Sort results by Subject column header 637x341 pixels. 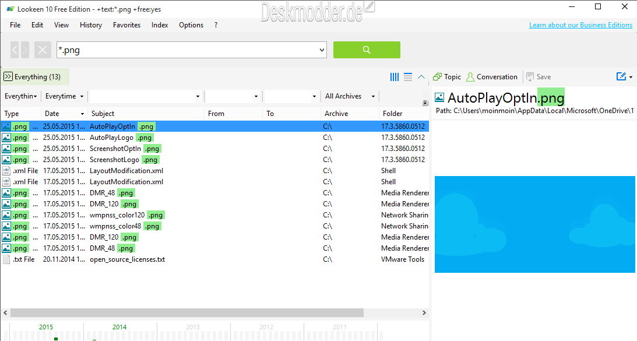(x=146, y=114)
